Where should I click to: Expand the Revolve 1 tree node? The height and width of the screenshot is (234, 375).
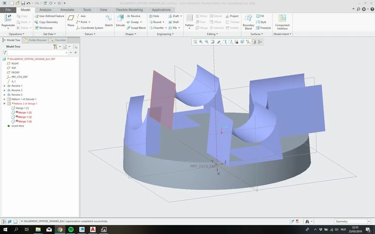click(x=4, y=86)
